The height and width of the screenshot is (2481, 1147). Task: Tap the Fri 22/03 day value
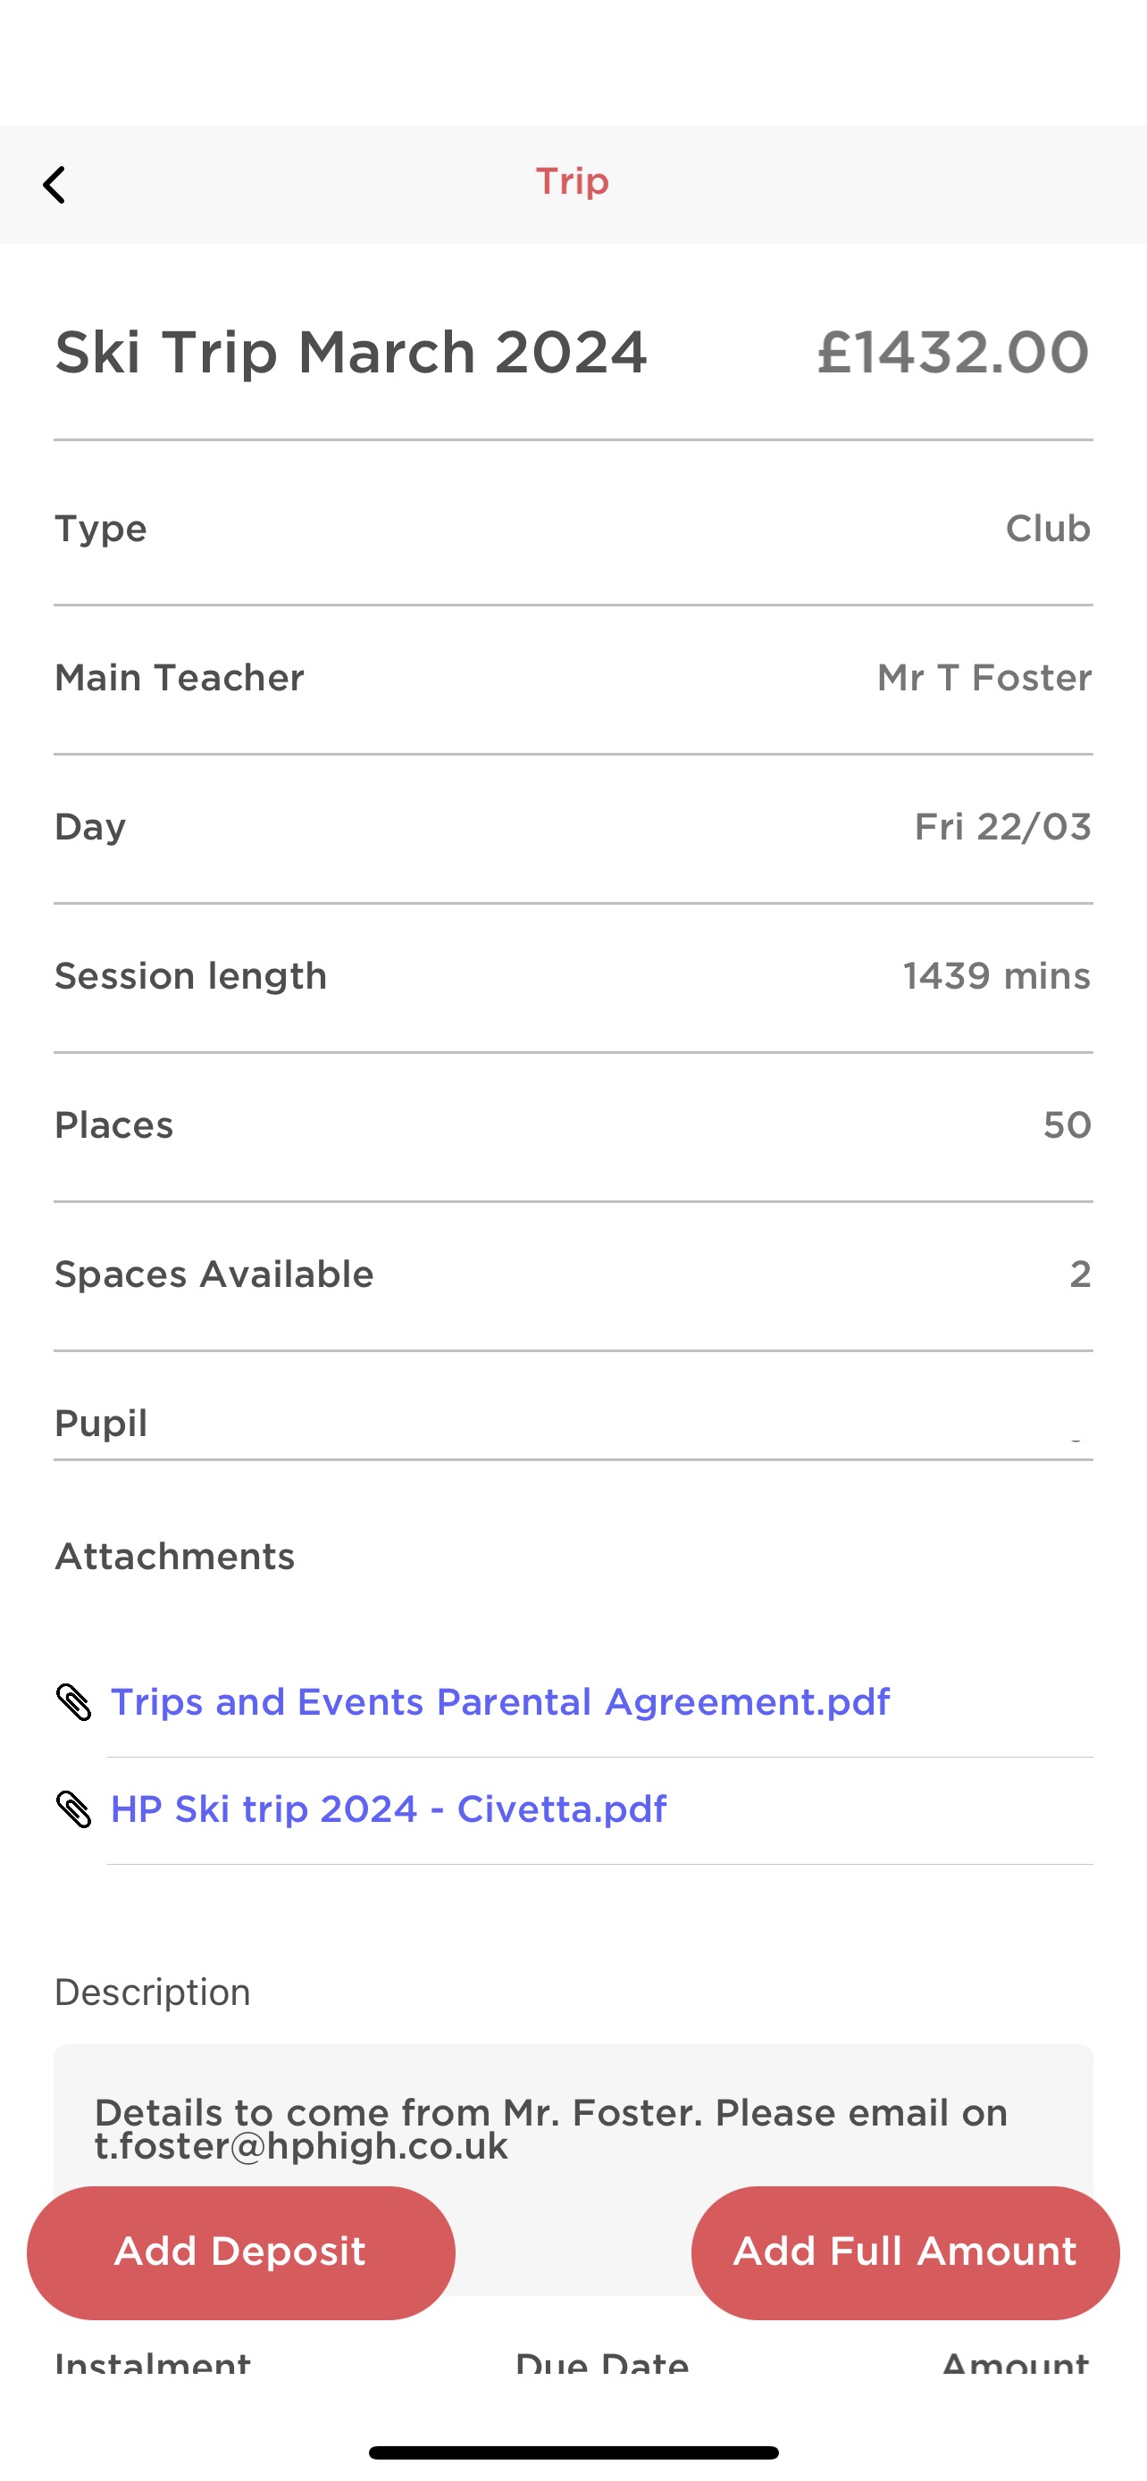click(1001, 827)
